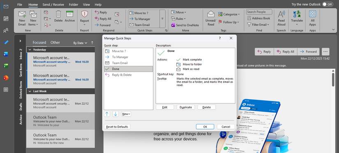This screenshot has width=339, height=153.
Task: Click OK in Manage Quick Steps
Action: [x=205, y=127]
